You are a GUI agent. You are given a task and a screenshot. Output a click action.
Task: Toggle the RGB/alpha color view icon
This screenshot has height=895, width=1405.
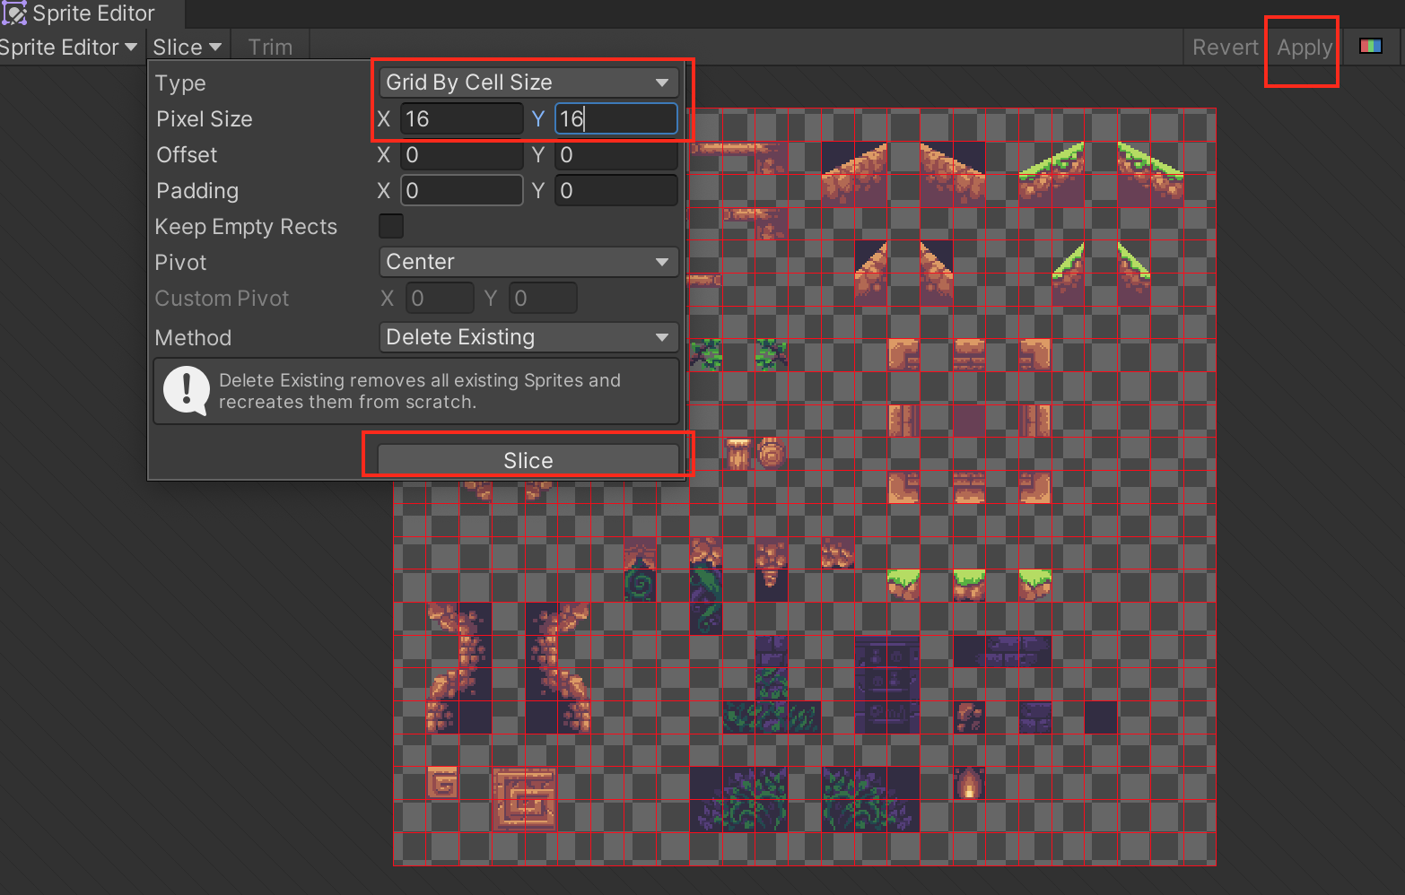point(1370,47)
